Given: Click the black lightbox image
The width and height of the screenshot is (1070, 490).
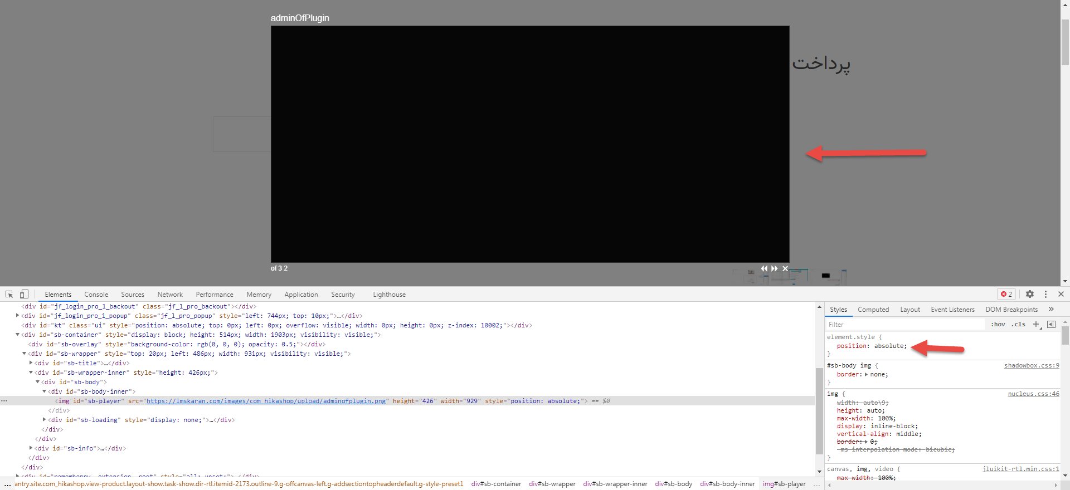Looking at the screenshot, I should click(x=530, y=144).
